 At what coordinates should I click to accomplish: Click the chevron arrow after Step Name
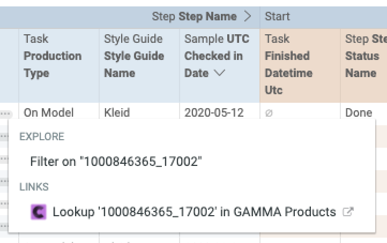pos(247,17)
